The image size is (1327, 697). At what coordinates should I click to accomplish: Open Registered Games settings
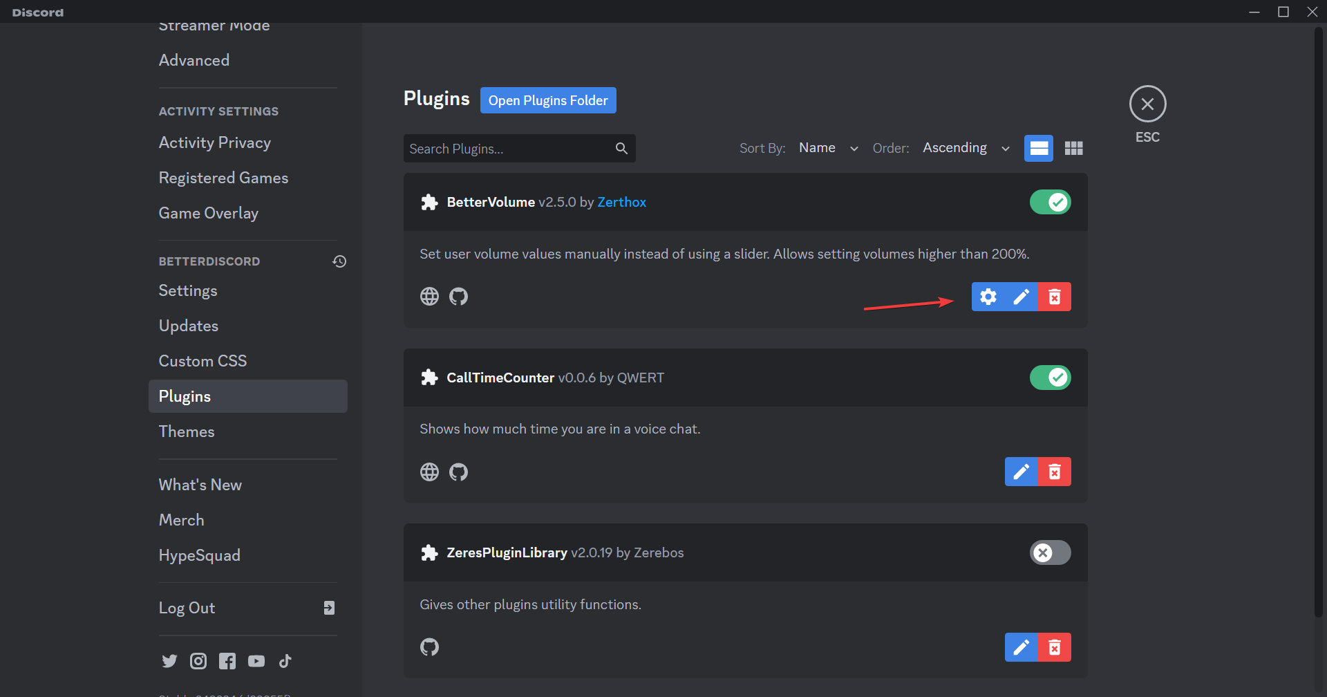[x=248, y=178]
